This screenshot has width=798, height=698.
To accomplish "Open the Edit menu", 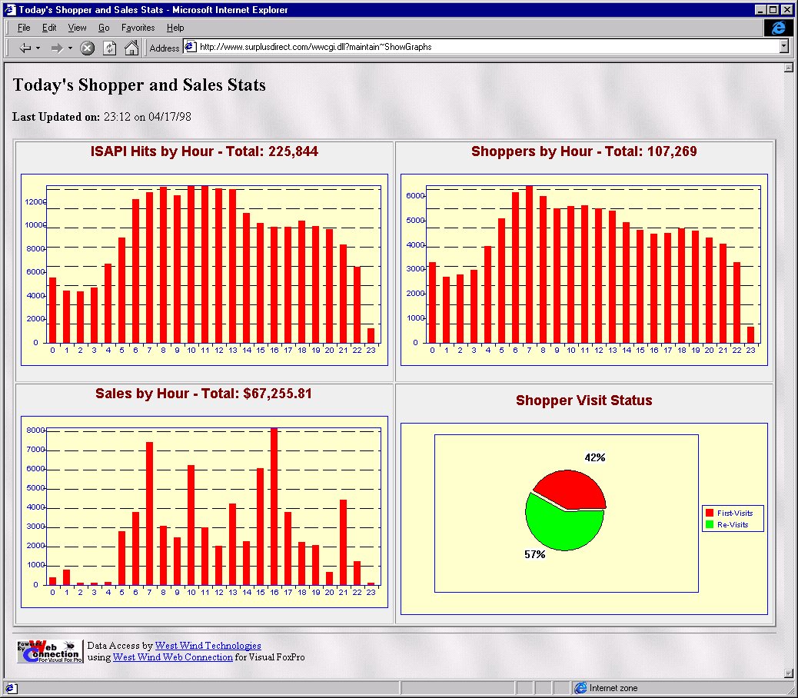I will (49, 28).
